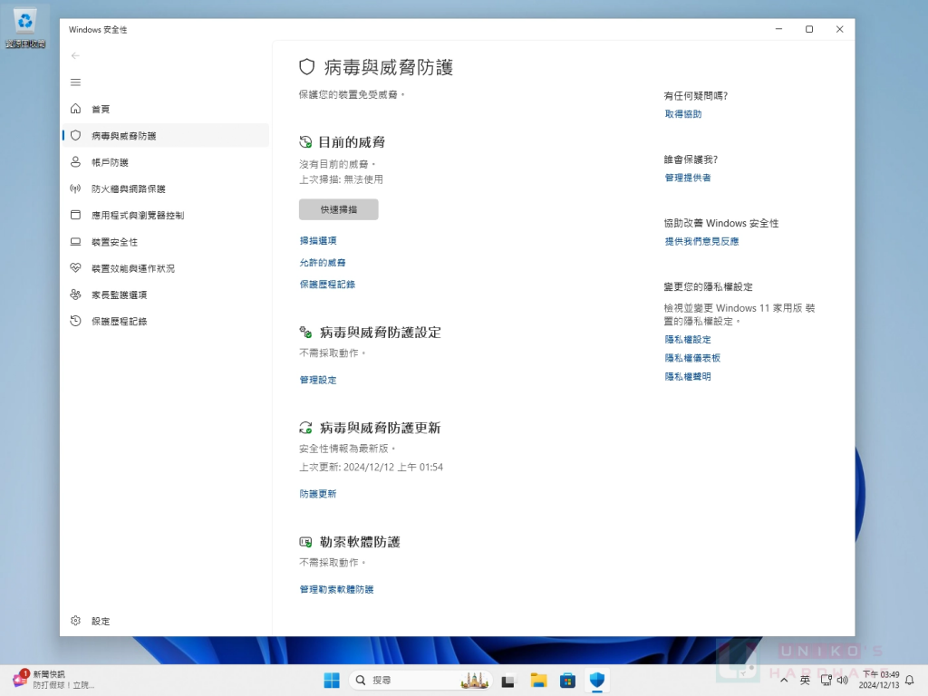
Task: Click the 目前的威脅 section icon
Action: coord(305,142)
